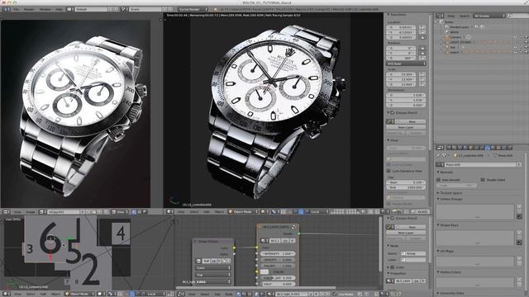This screenshot has height=297, width=529.
Task: Click the Scene selector field
Action: coord(145,9)
